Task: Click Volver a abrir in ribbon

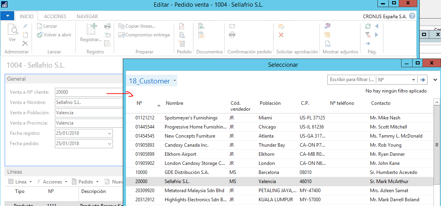Action: 54,35
